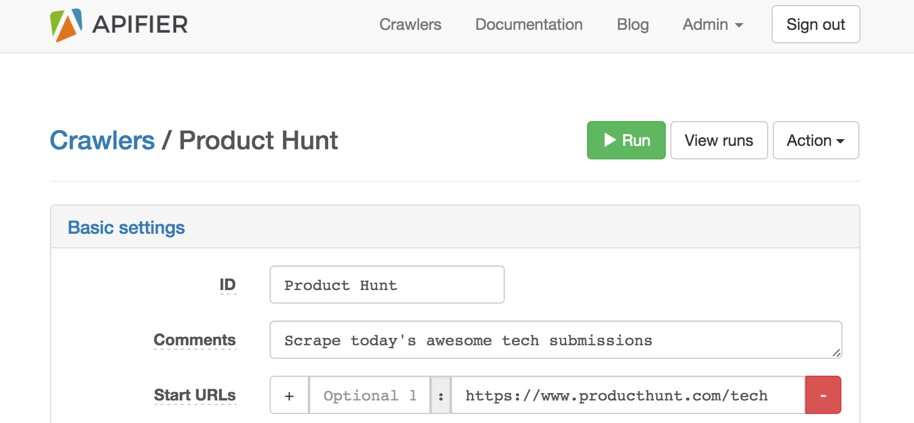Click the ID field label
This screenshot has height=423, width=914.
227,285
